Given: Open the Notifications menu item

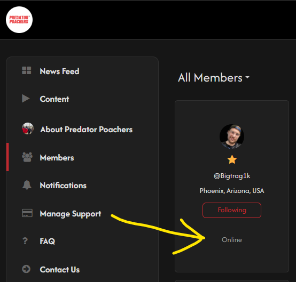Looking at the screenshot, I should tap(63, 186).
